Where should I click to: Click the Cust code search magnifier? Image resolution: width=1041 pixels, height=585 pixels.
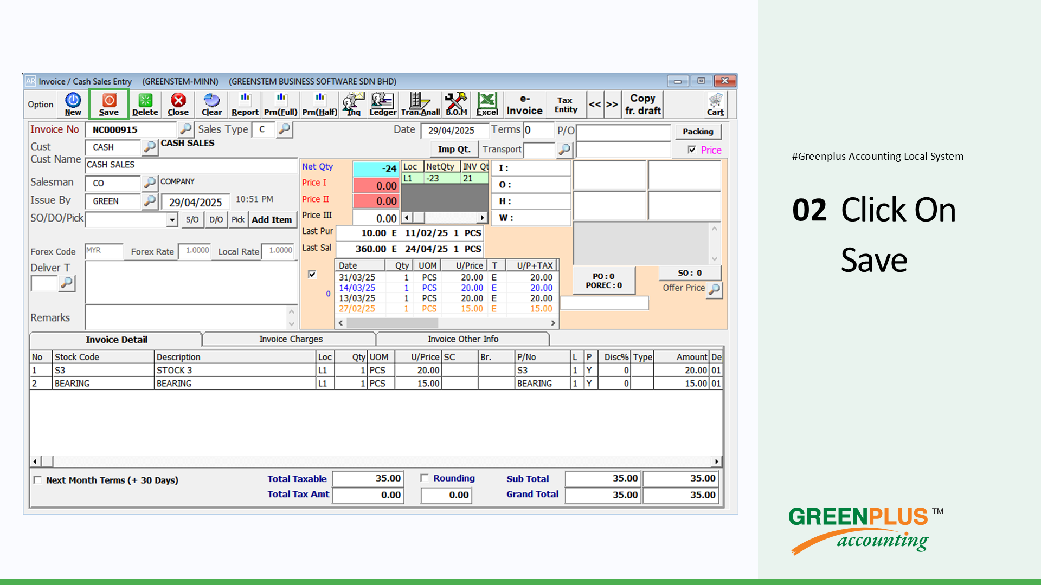click(150, 147)
